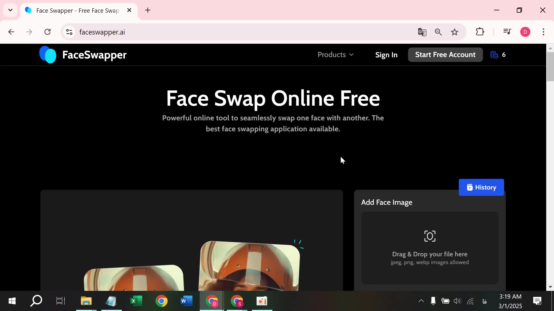Screen dimensions: 554x311
Task: Show hidden system tray icons
Action: 421,301
